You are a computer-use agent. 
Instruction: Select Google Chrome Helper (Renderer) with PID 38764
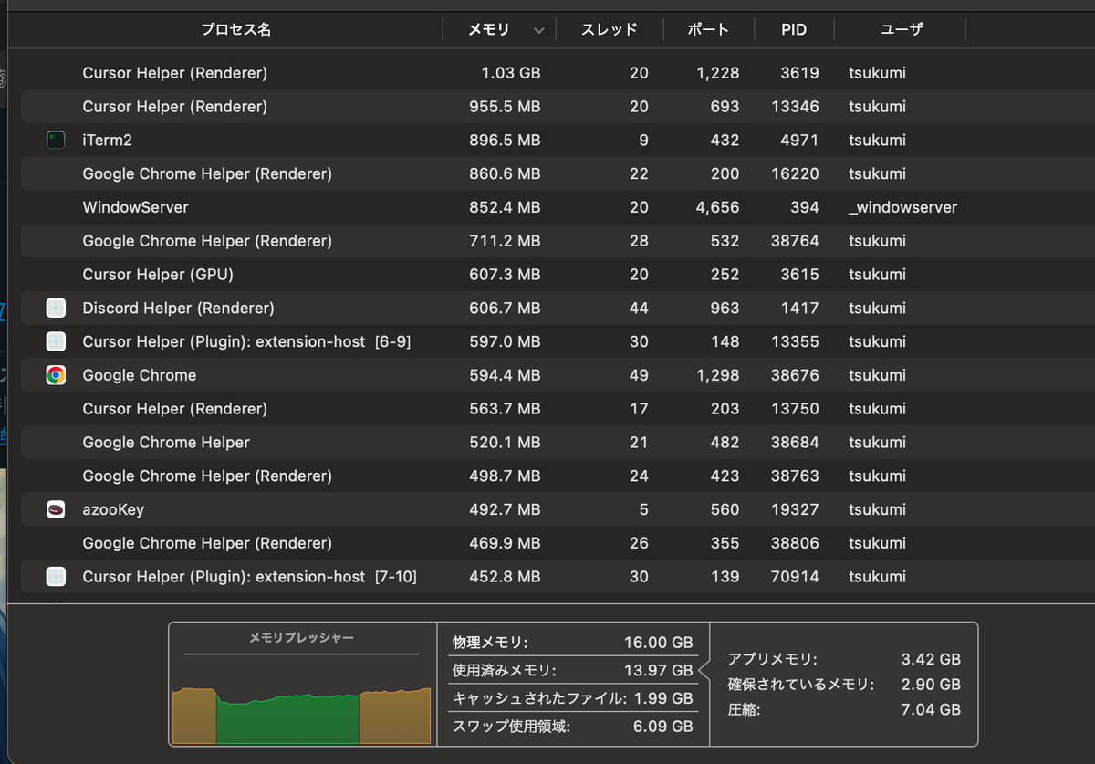point(207,241)
